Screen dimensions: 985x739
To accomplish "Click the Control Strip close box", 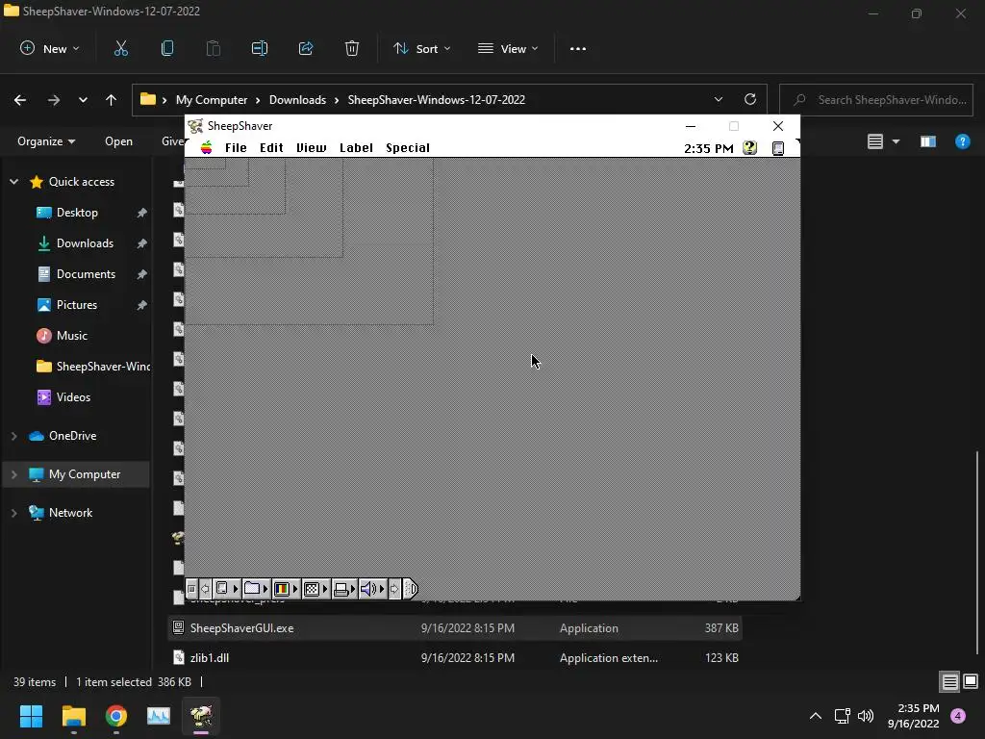I will tap(191, 589).
